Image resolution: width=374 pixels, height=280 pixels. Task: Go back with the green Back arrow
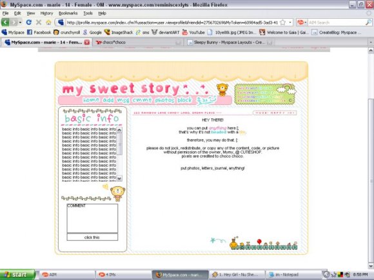[x=5, y=23]
